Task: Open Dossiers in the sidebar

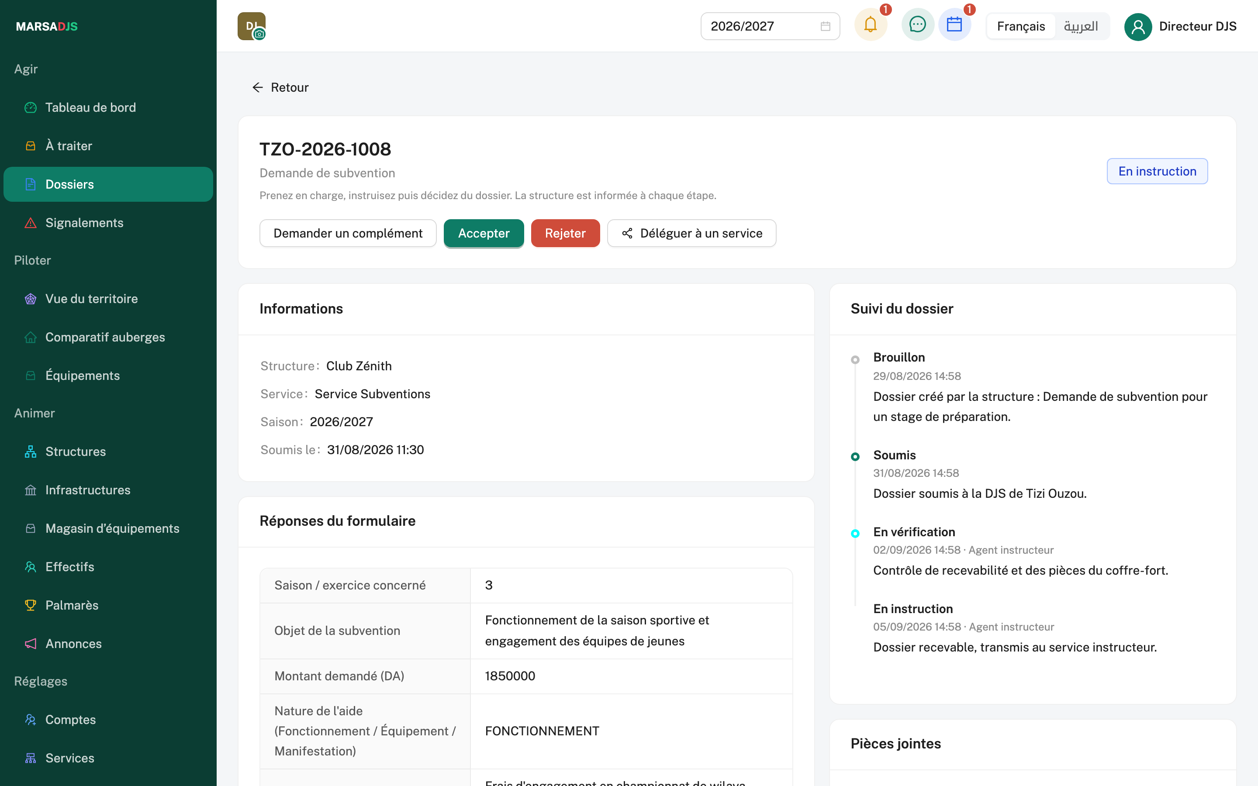Action: 108,184
